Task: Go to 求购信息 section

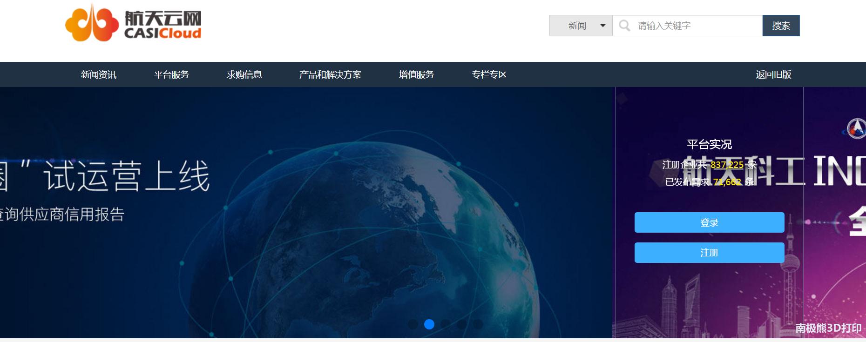Action: pos(244,74)
